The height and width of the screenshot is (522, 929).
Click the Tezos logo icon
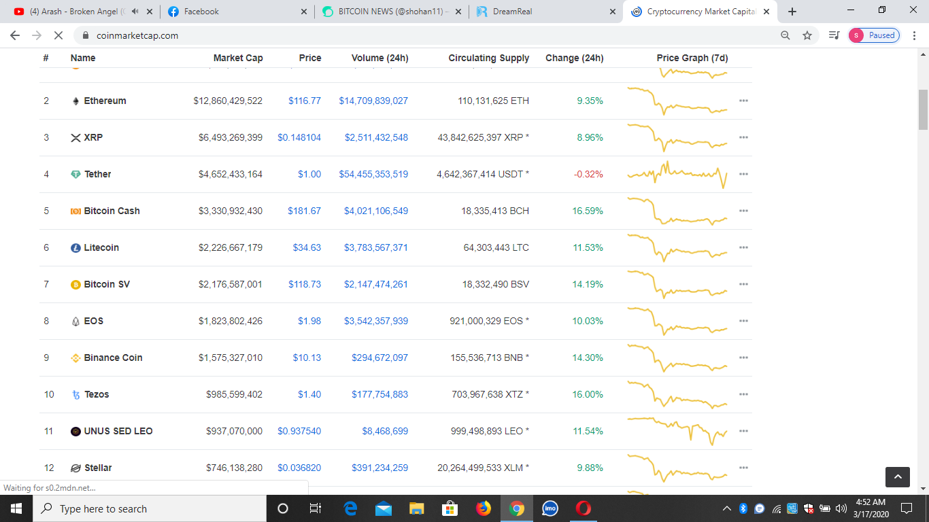coord(75,394)
